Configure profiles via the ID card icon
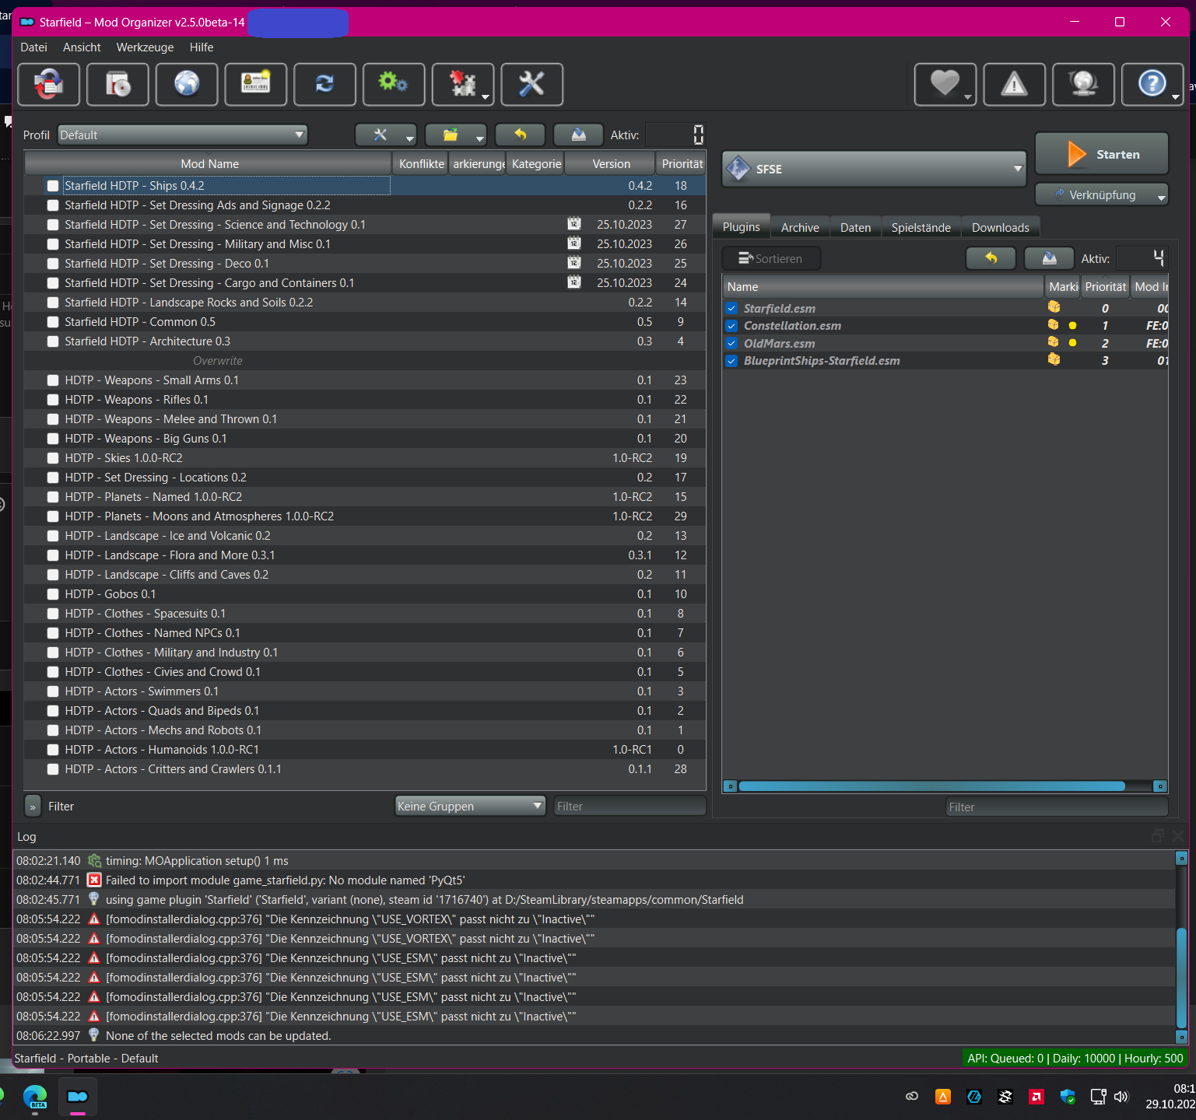 point(256,85)
